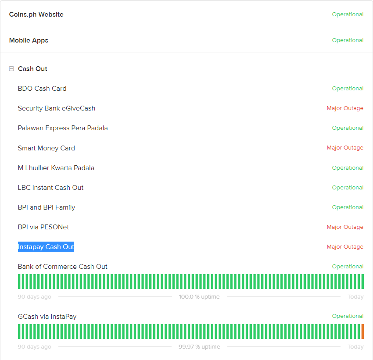The height and width of the screenshot is (360, 373).
Task: Click BPI and BPI Family label
Action: tap(47, 207)
